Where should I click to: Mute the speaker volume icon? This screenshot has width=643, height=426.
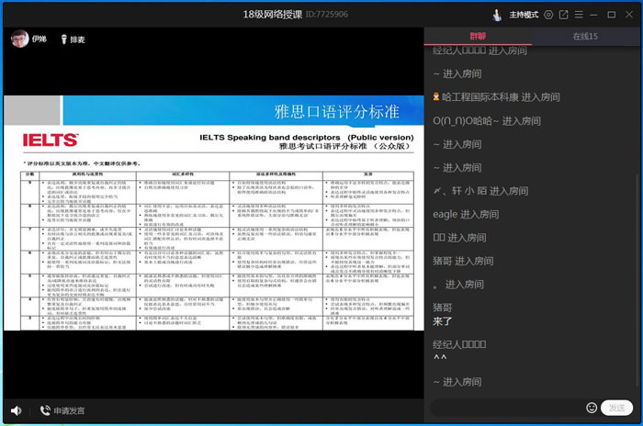pos(16,410)
